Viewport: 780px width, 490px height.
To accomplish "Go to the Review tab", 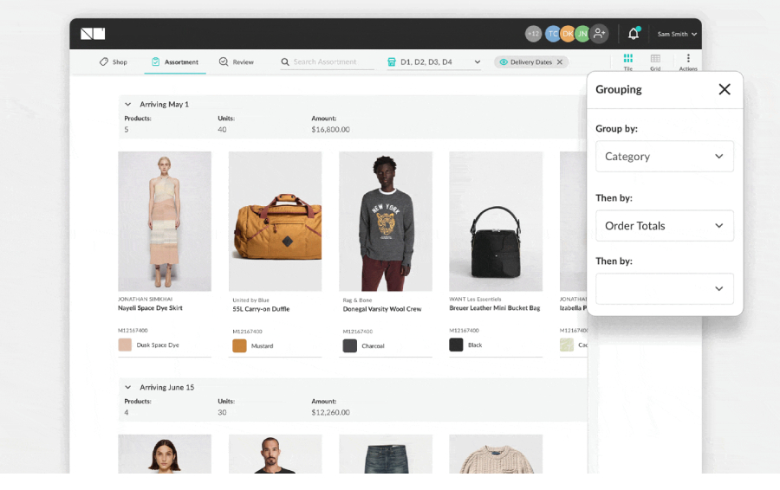I will [x=237, y=62].
